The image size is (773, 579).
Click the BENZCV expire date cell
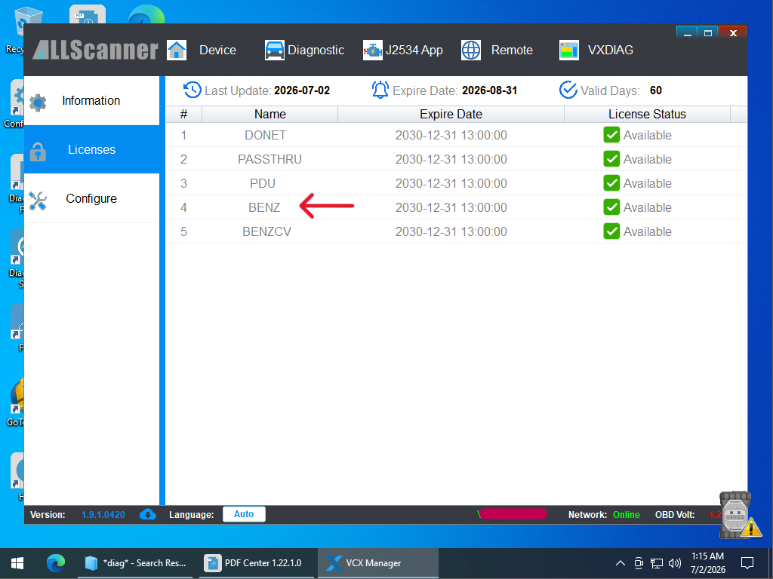point(451,232)
